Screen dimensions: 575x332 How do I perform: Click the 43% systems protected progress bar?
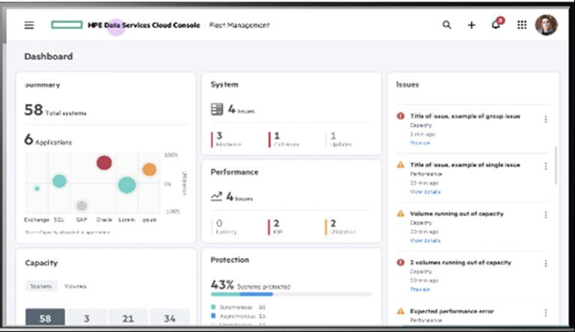(290, 295)
